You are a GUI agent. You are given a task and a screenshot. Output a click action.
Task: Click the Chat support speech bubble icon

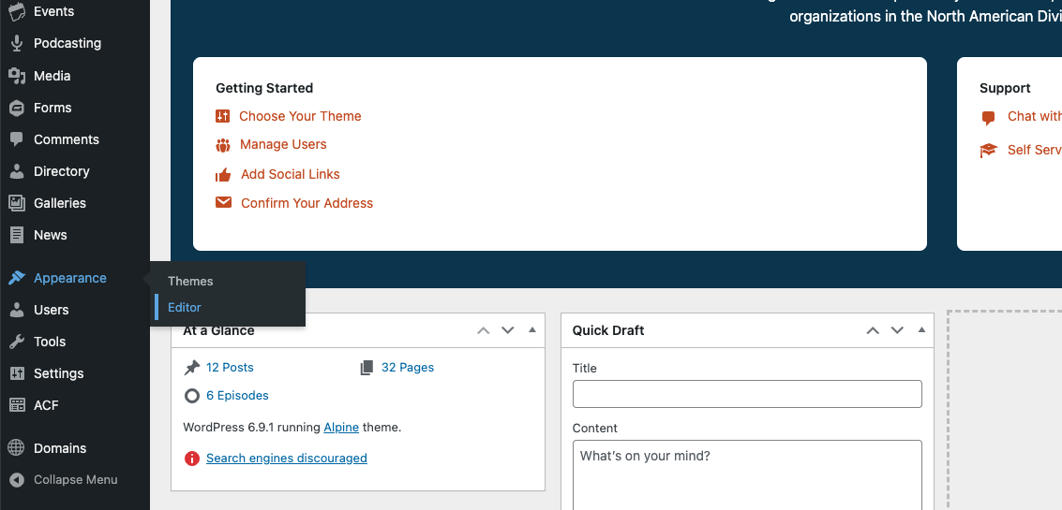coord(989,118)
